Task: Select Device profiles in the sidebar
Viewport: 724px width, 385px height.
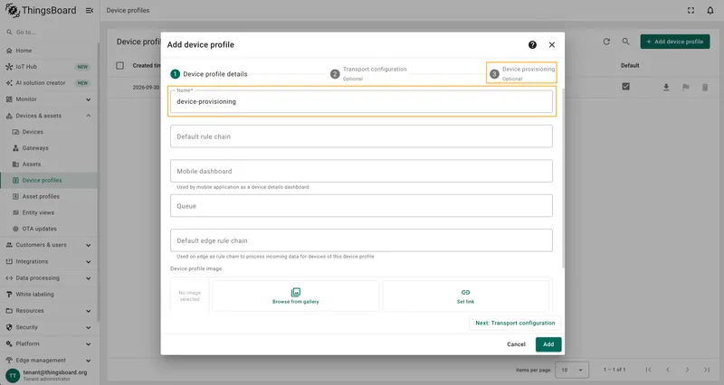Action: coord(49,180)
